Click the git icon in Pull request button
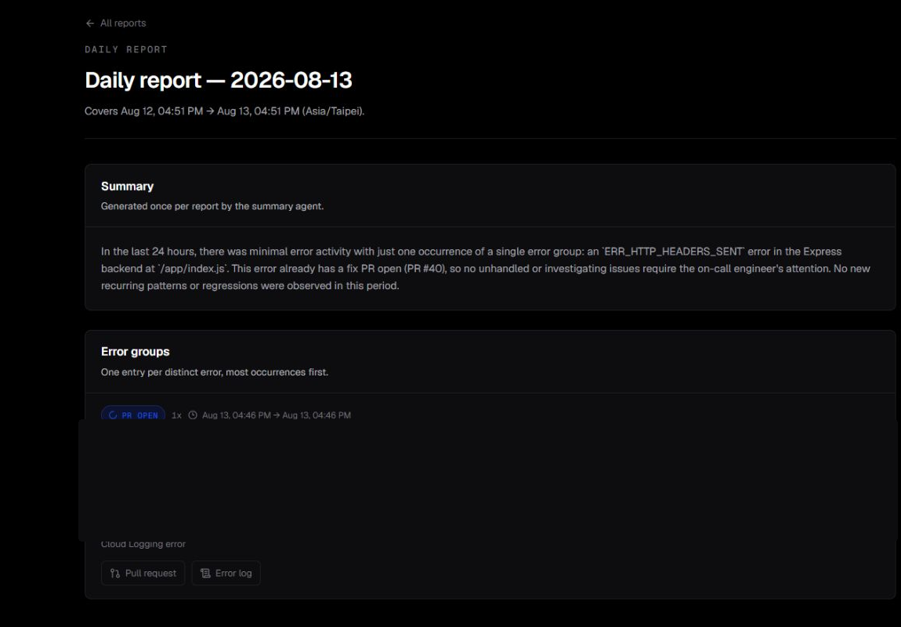Screen dimensions: 901x627 coord(115,573)
